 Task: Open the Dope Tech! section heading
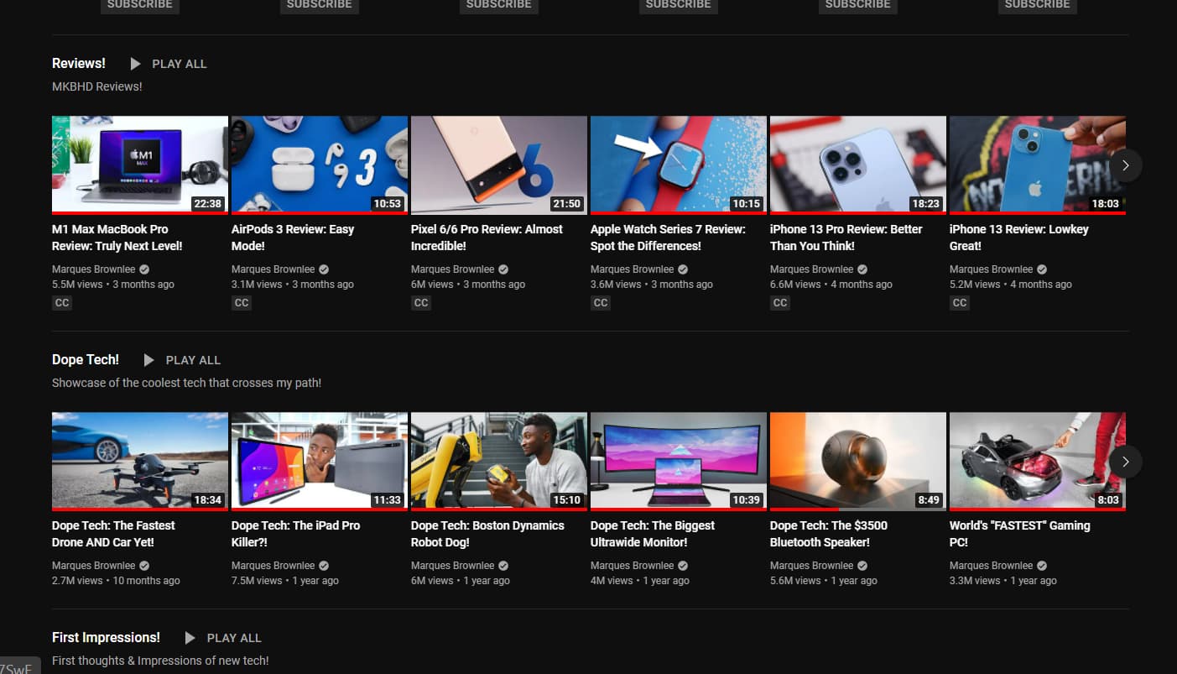[x=86, y=360]
